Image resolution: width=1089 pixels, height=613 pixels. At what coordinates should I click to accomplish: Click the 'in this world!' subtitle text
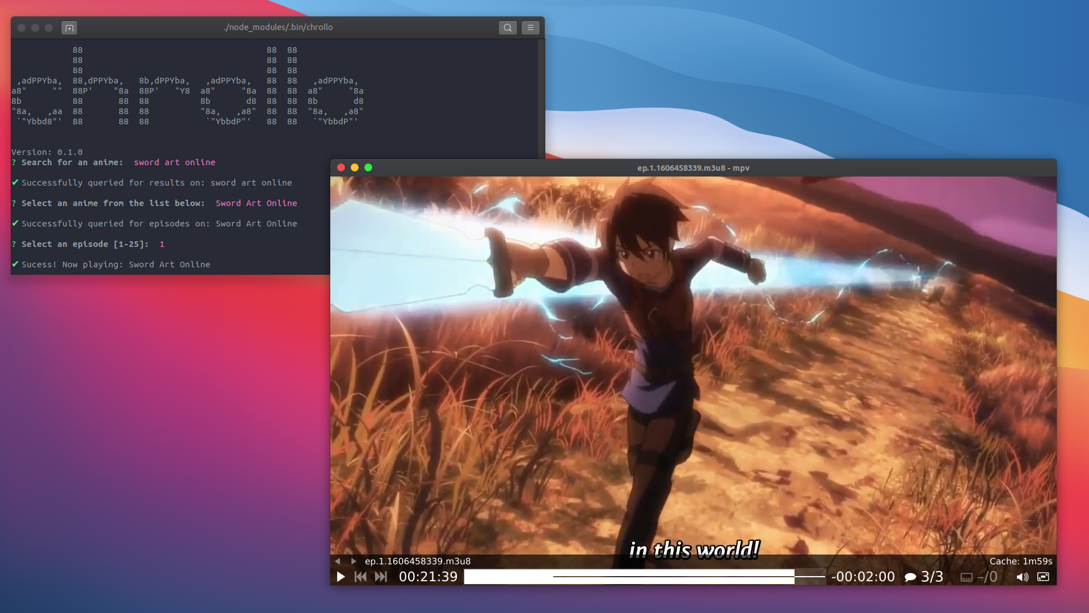click(693, 549)
